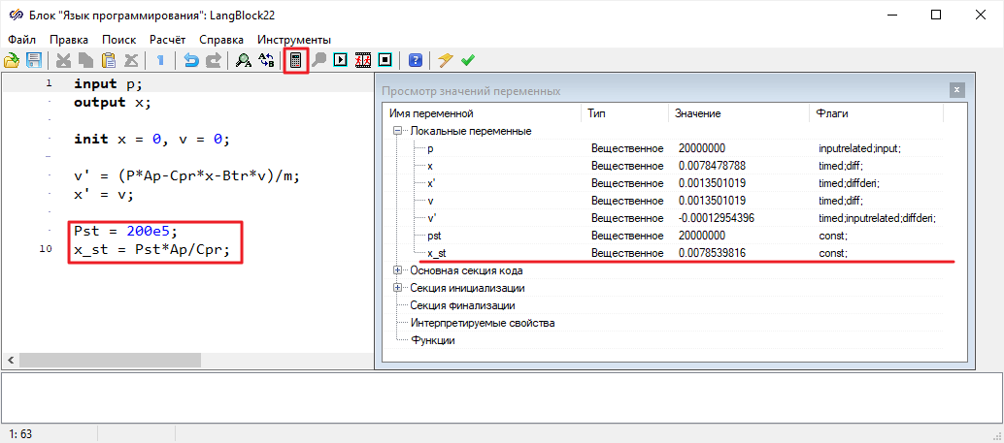The image size is (1004, 443).
Task: Click the Open file folder icon
Action: click(x=13, y=60)
